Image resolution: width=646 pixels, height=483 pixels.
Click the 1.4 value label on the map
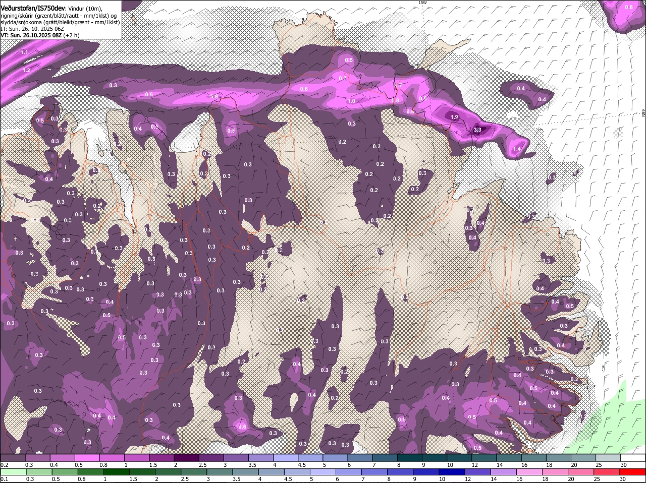pyautogui.click(x=516, y=149)
